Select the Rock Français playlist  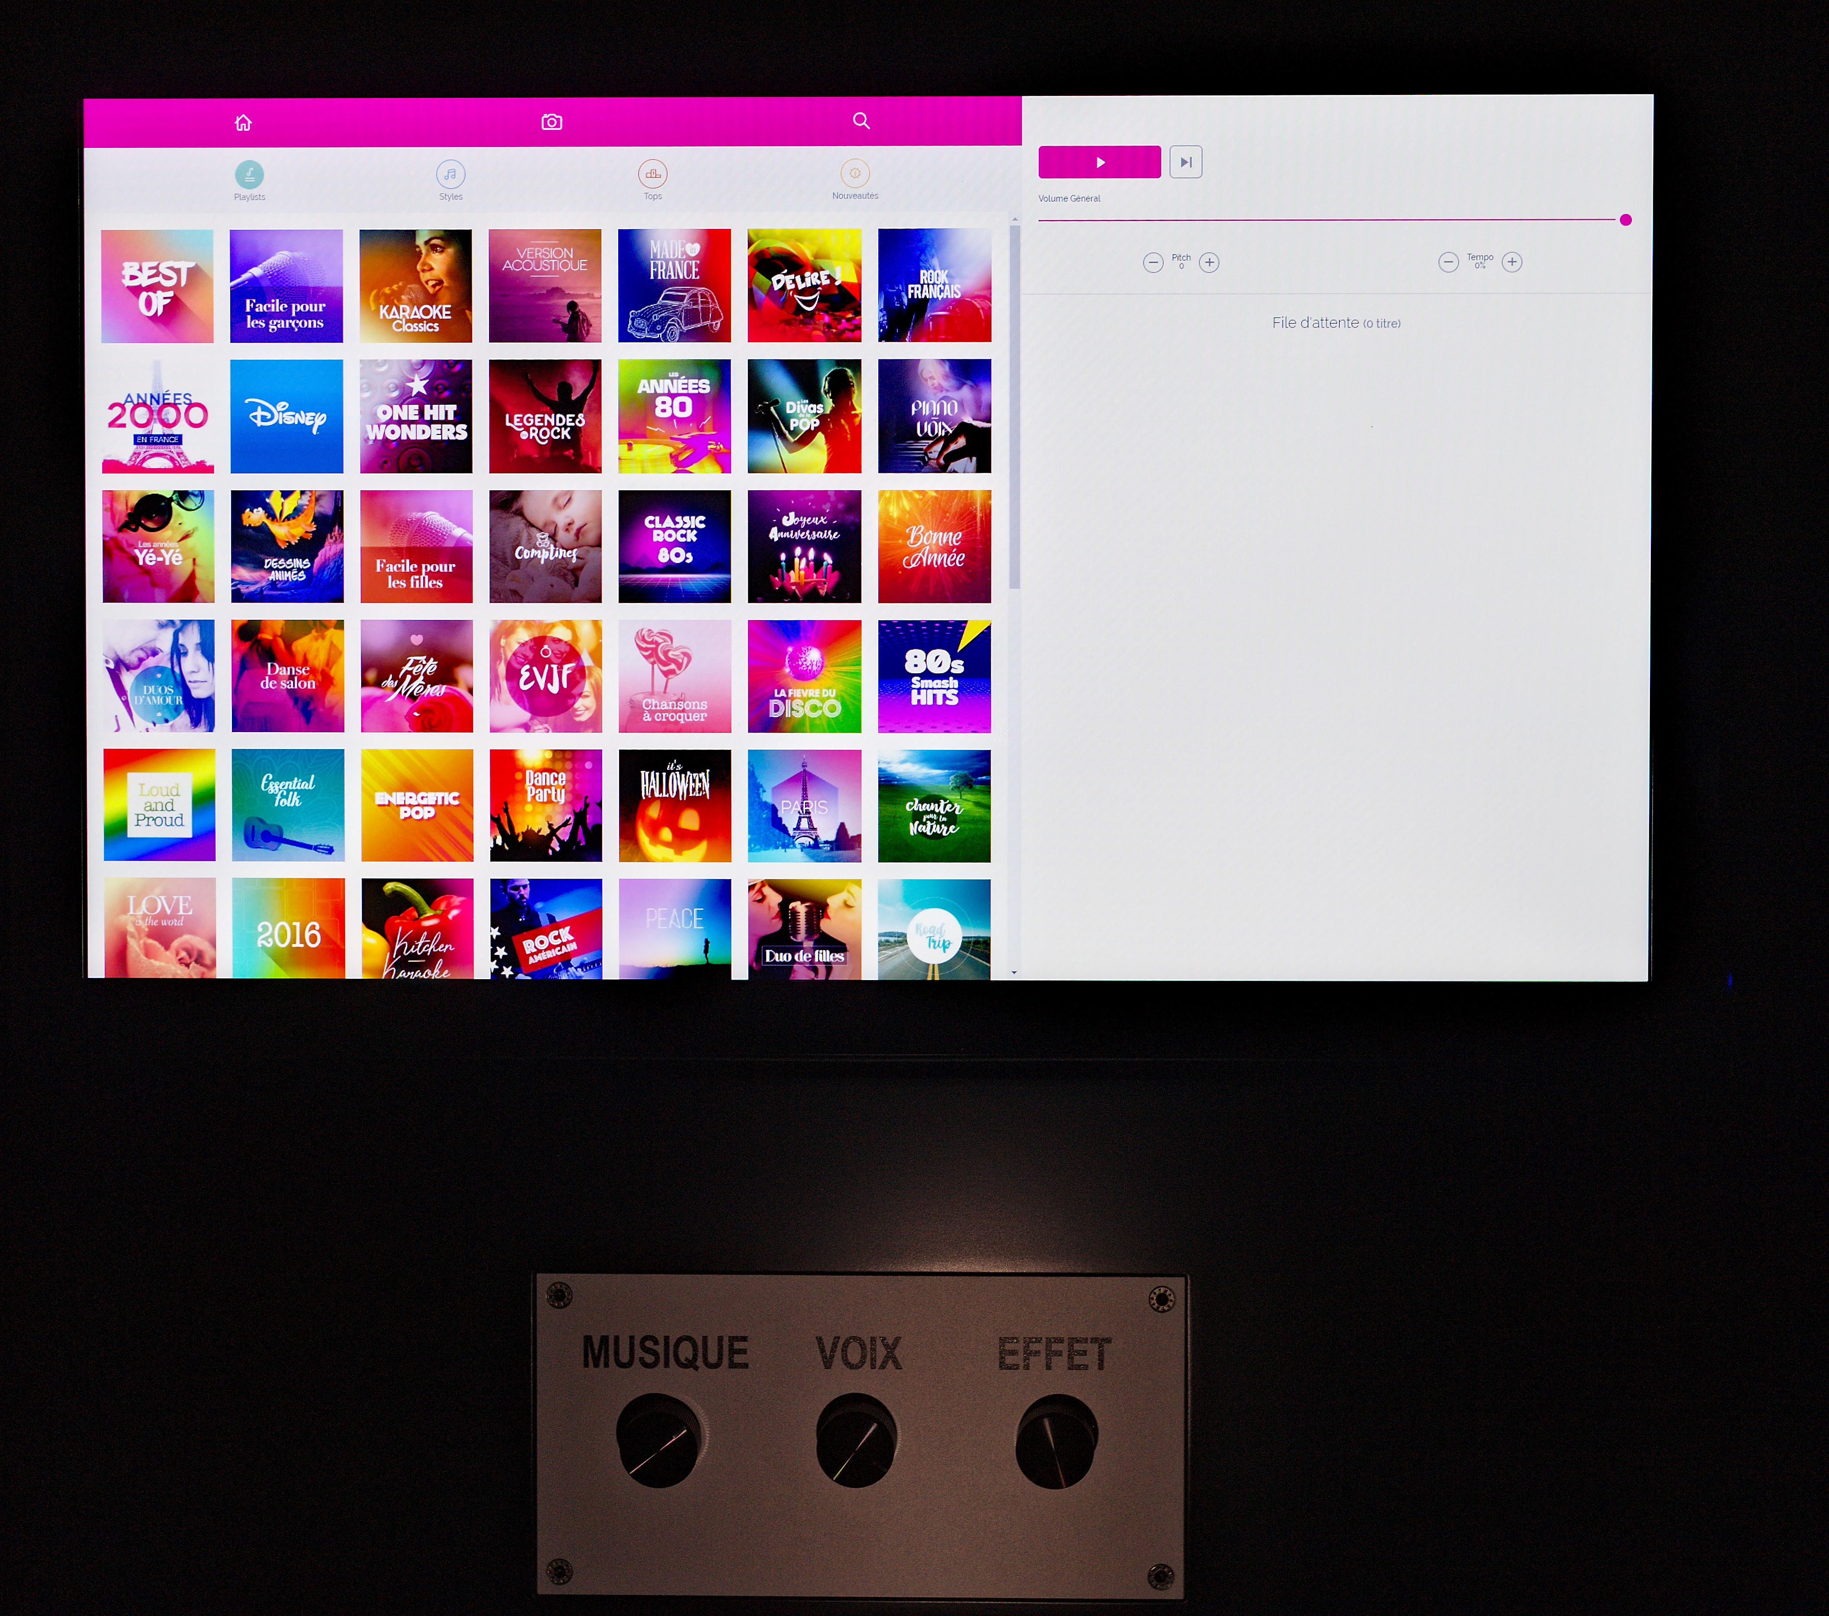[x=935, y=285]
